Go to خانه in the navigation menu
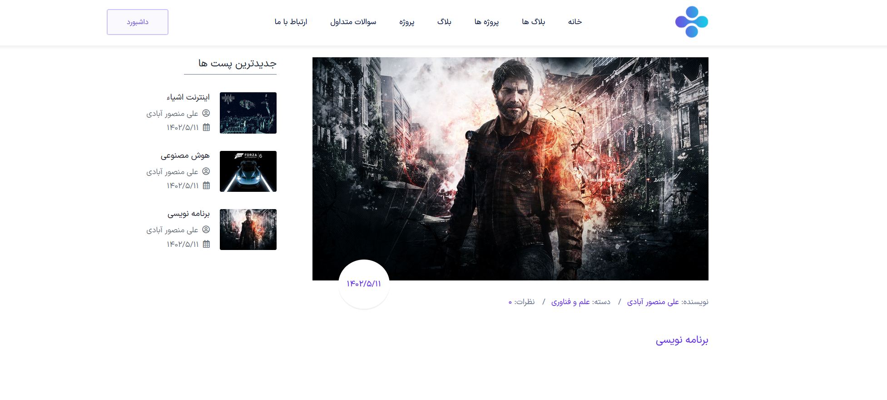This screenshot has width=887, height=400. point(575,22)
